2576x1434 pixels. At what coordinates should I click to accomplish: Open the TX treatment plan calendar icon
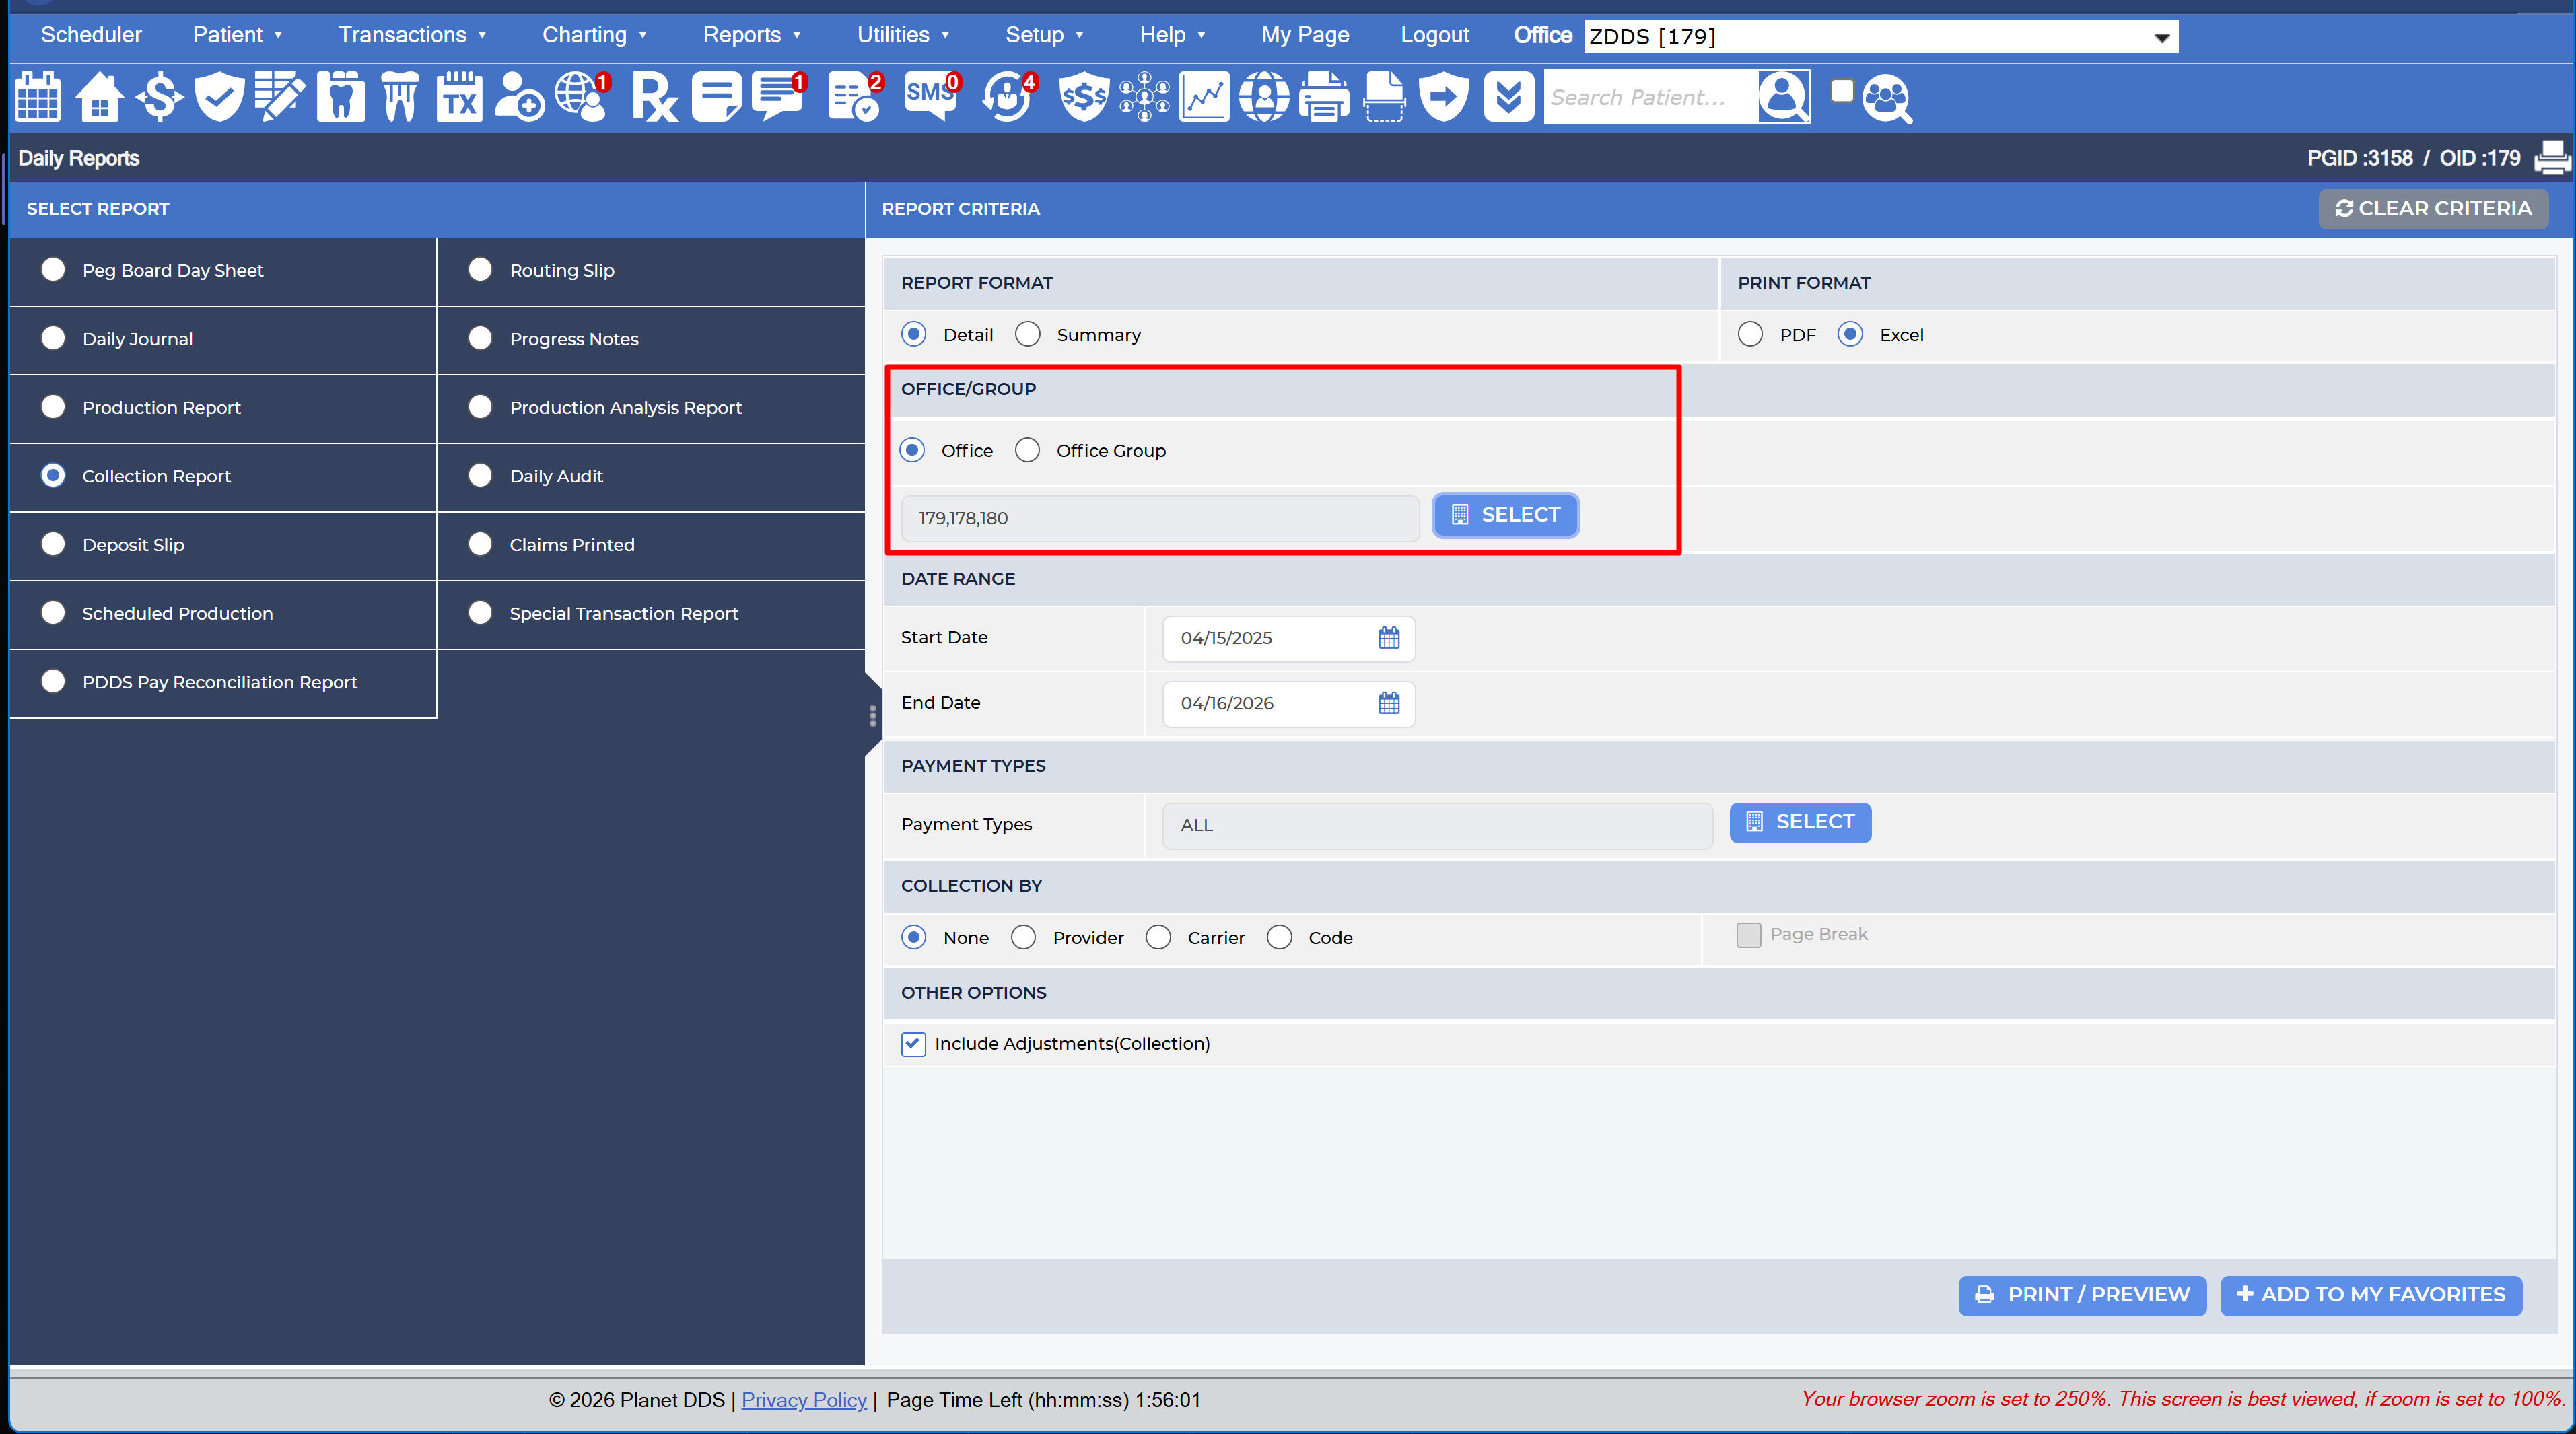click(x=459, y=97)
